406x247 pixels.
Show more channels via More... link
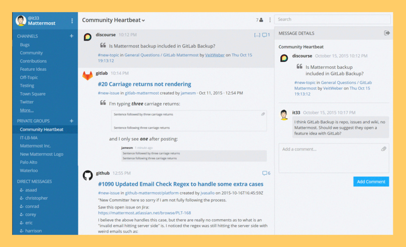tap(27, 110)
